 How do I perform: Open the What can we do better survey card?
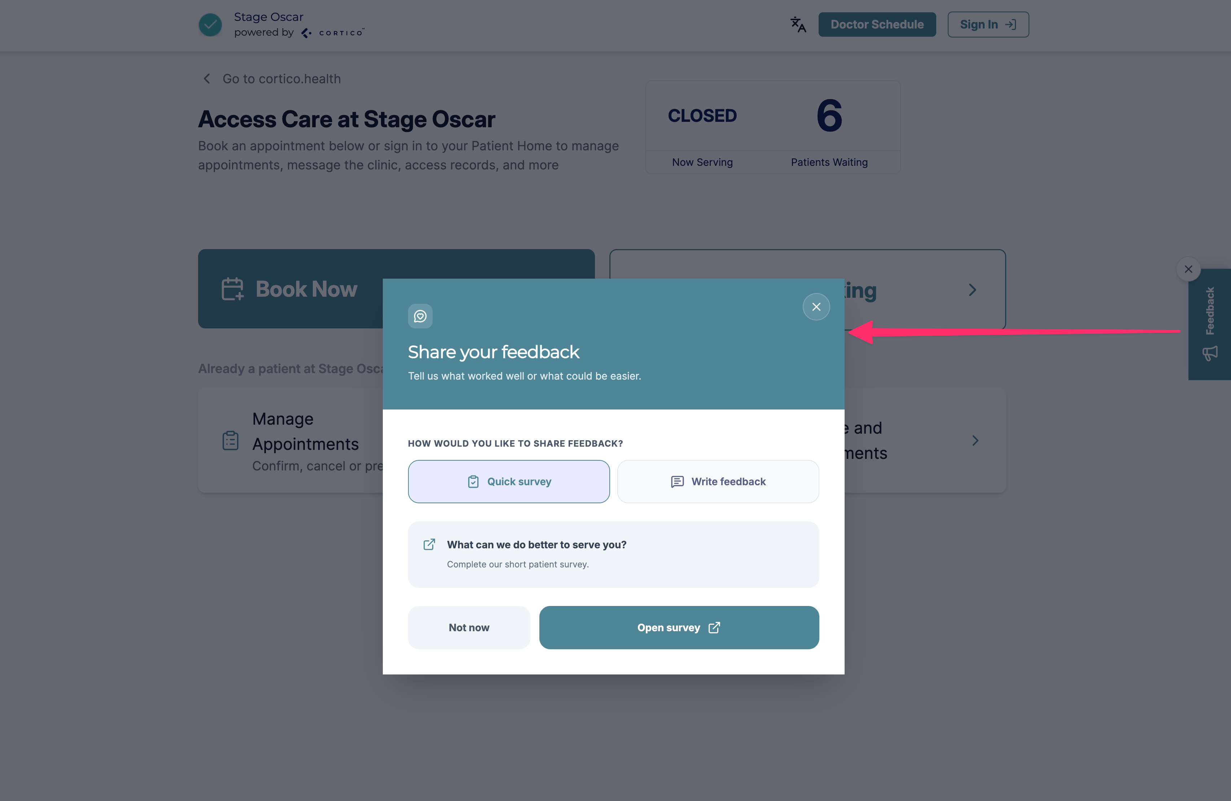coord(613,554)
